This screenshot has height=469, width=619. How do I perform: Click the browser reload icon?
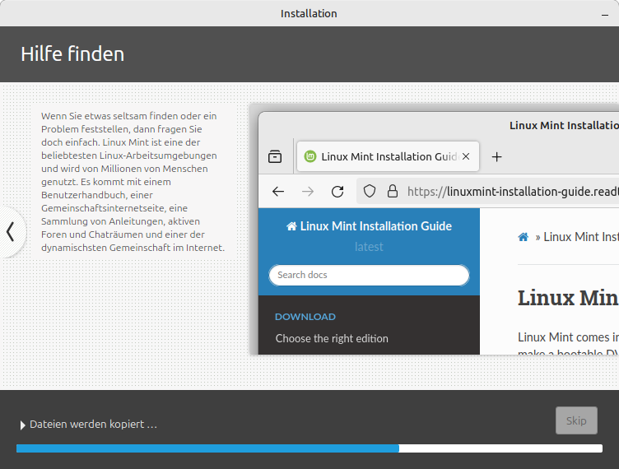coord(337,192)
